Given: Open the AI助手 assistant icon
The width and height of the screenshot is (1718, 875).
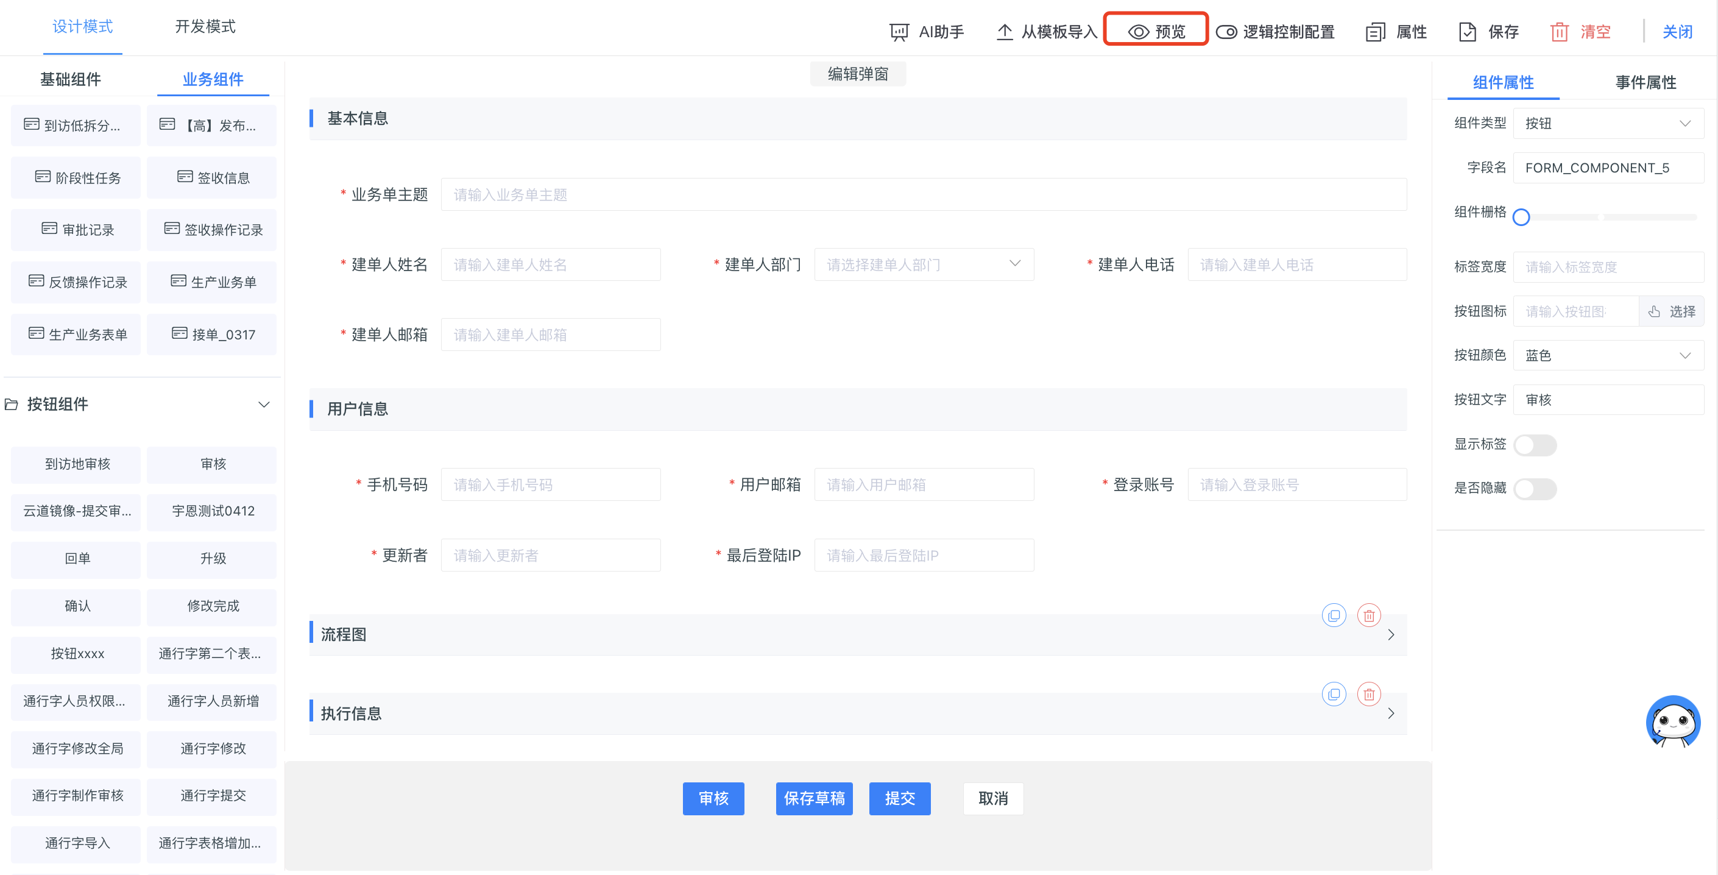Looking at the screenshot, I should point(899,32).
